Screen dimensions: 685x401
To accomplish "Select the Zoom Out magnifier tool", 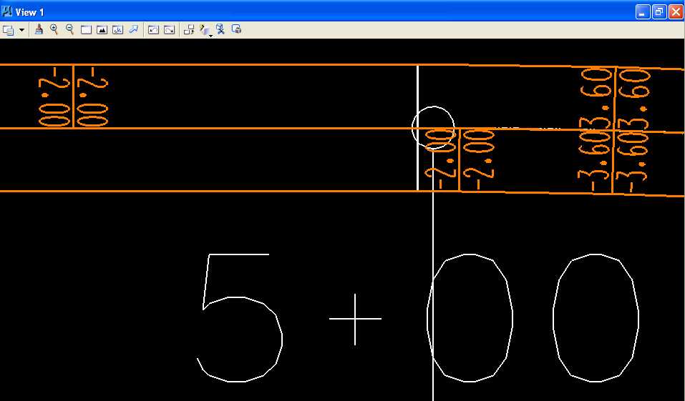I will pos(69,29).
